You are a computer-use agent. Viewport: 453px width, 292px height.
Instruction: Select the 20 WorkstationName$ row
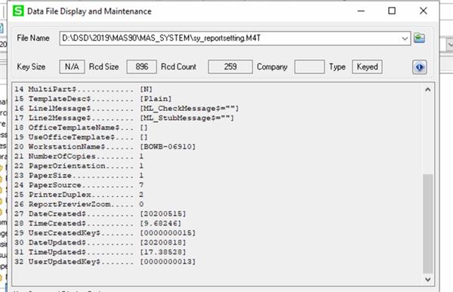105,146
